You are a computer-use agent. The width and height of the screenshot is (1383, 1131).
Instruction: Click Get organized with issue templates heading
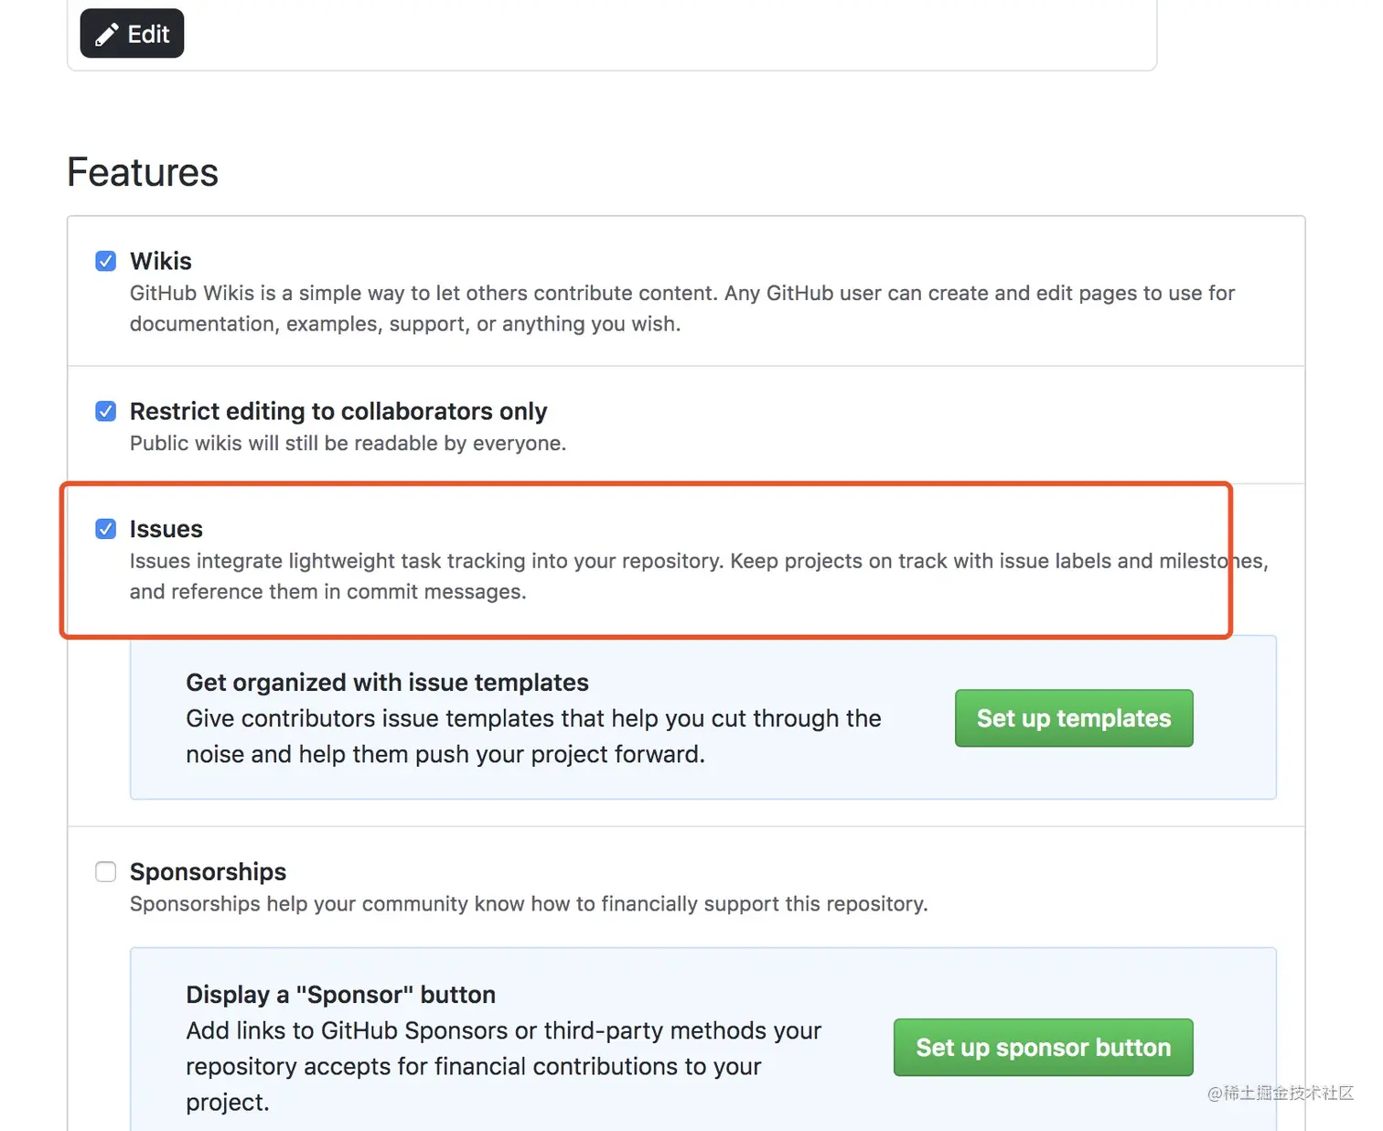[x=387, y=683]
